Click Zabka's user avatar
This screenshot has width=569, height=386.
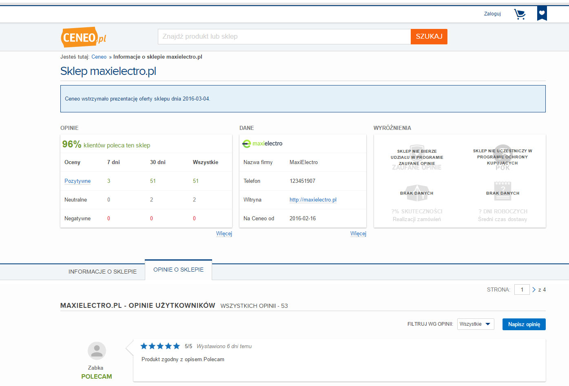click(97, 351)
